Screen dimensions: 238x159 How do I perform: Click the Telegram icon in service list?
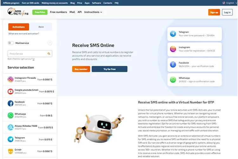pyautogui.click(x=10, y=139)
